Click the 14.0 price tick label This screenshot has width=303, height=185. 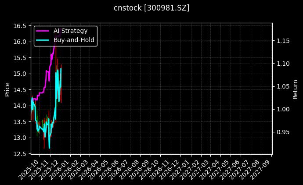coord(20,106)
